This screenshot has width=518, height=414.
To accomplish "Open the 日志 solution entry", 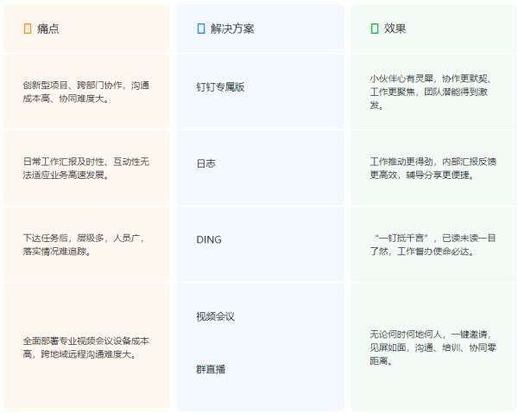I will [x=205, y=163].
